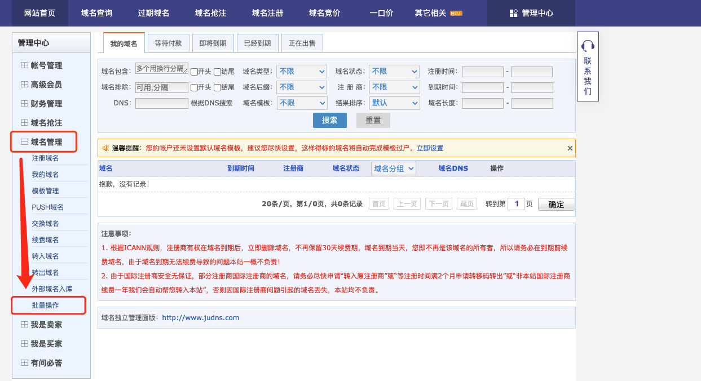Check the 结尾 box for 域名排除
This screenshot has width=701, height=381.
[217, 87]
